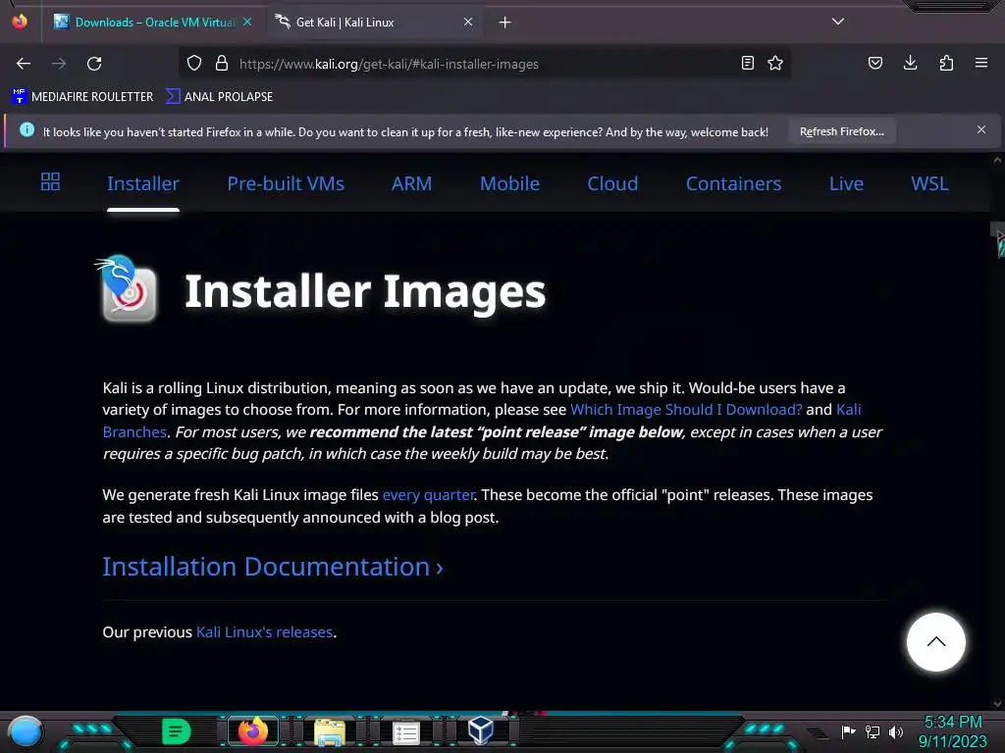This screenshot has height=753, width=1005.
Task: Select the Installer navigation tab
Action: tap(143, 183)
